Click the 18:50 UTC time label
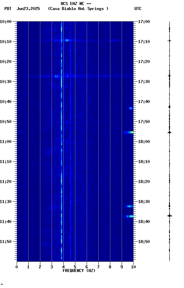The width and height of the screenshot is (184, 288). 144,242
